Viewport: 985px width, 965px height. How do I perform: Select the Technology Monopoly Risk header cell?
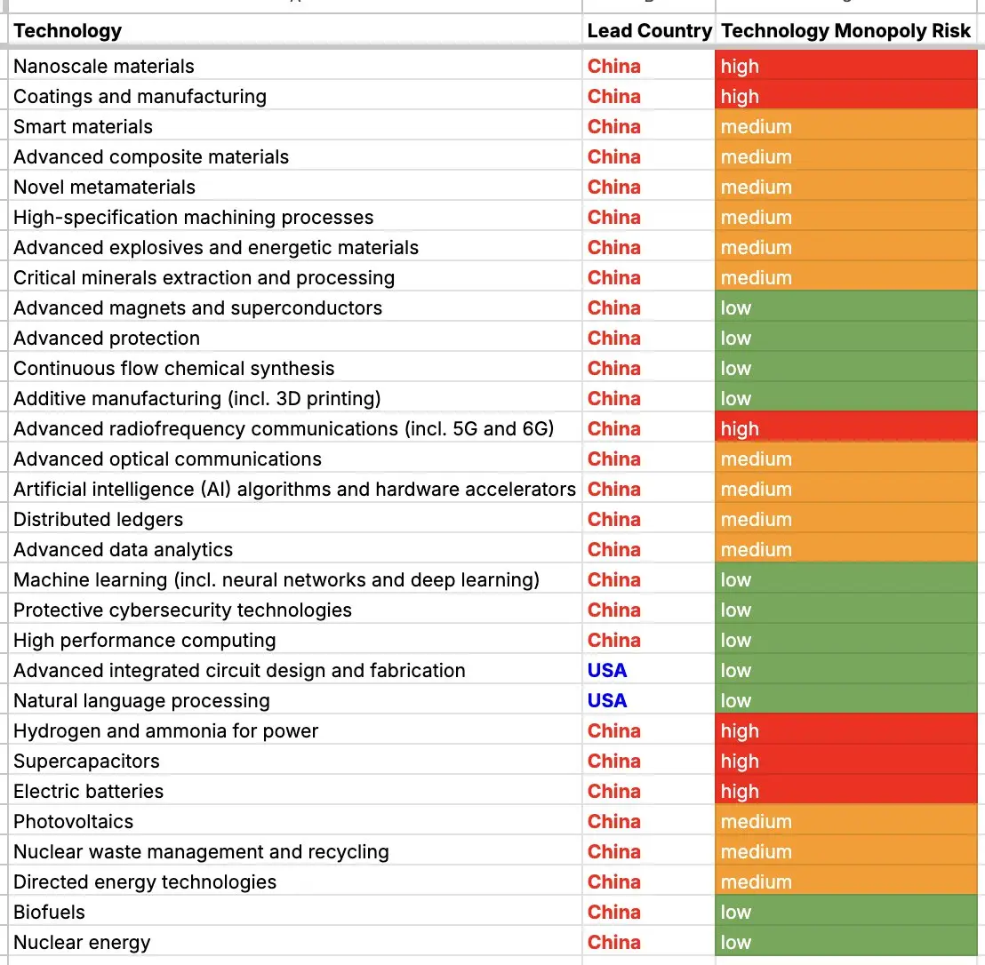(846, 30)
